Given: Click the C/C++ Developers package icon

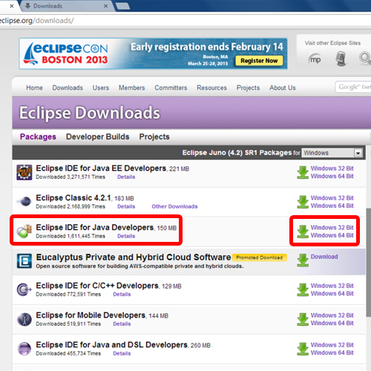Looking at the screenshot, I should point(24,289).
